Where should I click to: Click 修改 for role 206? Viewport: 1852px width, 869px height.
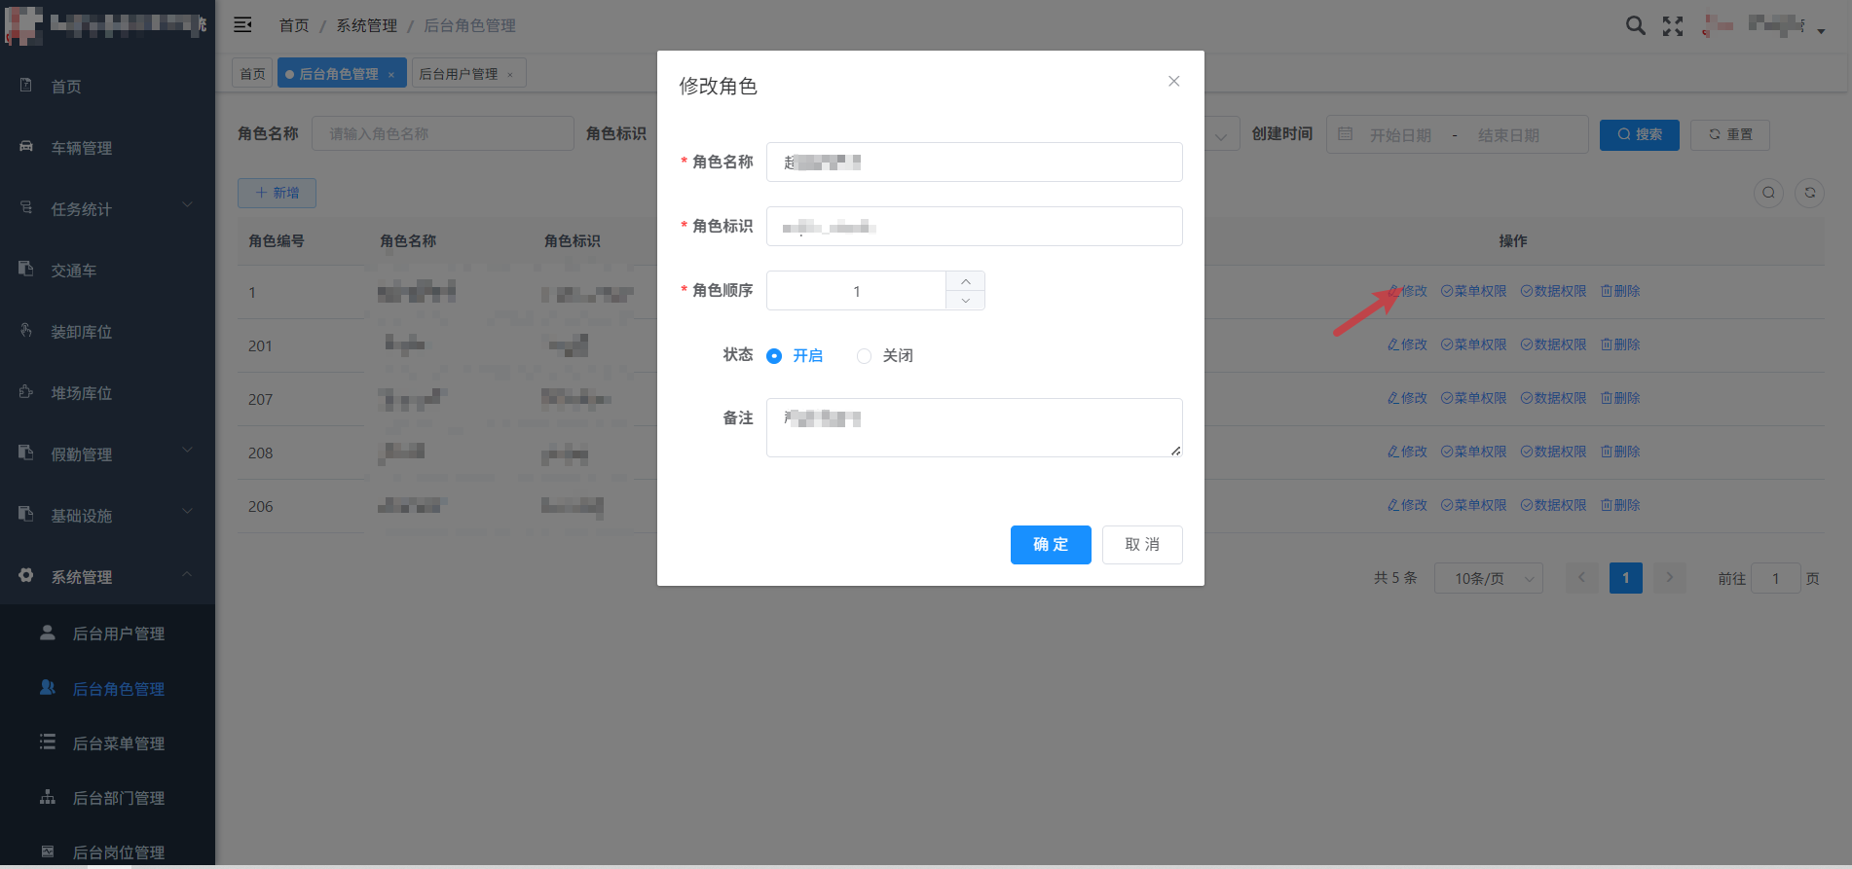pyautogui.click(x=1407, y=505)
